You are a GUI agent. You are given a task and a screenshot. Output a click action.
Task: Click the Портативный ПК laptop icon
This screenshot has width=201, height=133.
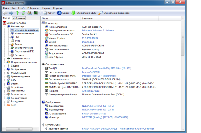pyautogui.click(x=12, y=51)
